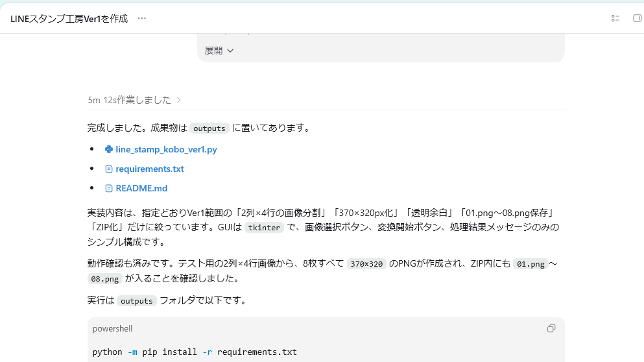Click the tkinter inline code

264,228
